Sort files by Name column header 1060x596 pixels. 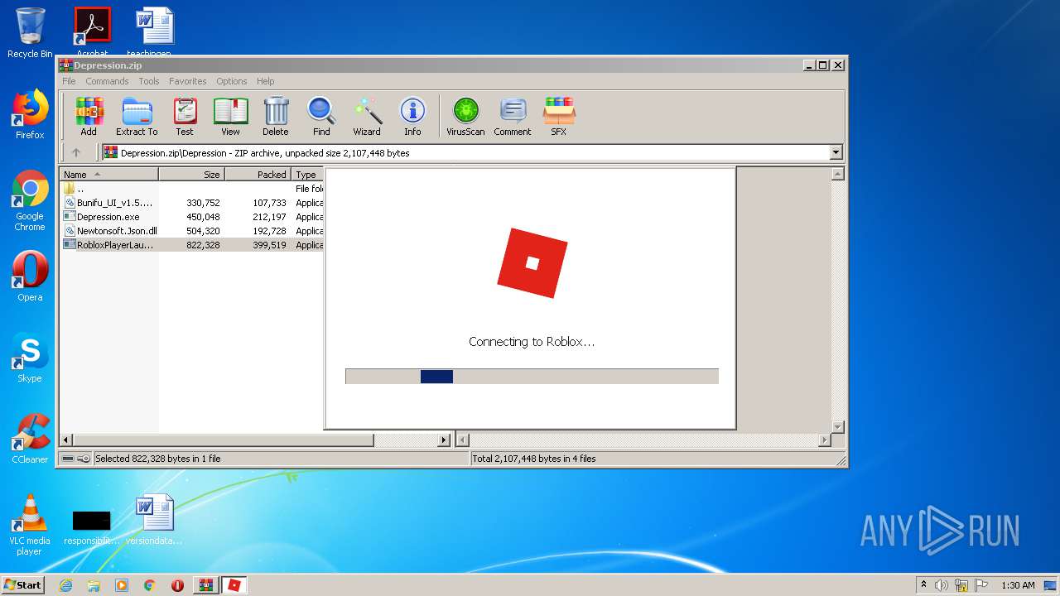tap(108, 175)
